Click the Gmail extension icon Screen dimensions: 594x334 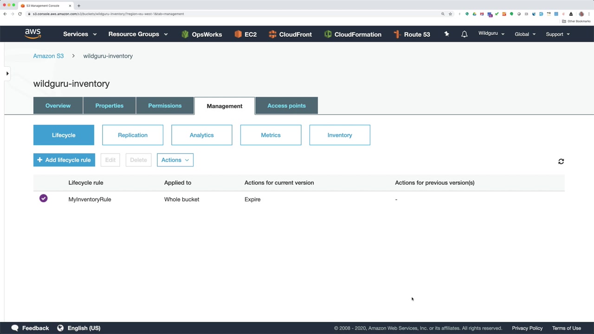[482, 14]
